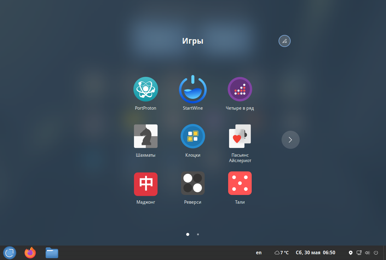
Task: Click the Игры folder title
Action: pyautogui.click(x=193, y=41)
